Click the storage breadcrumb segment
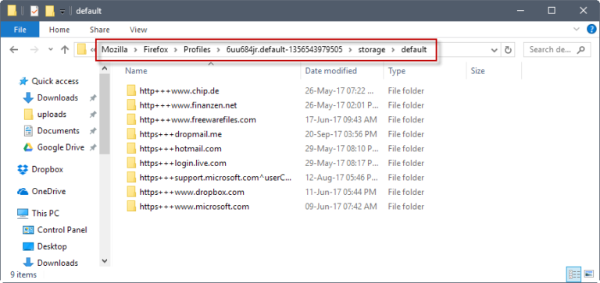The image size is (600, 283). [x=372, y=50]
